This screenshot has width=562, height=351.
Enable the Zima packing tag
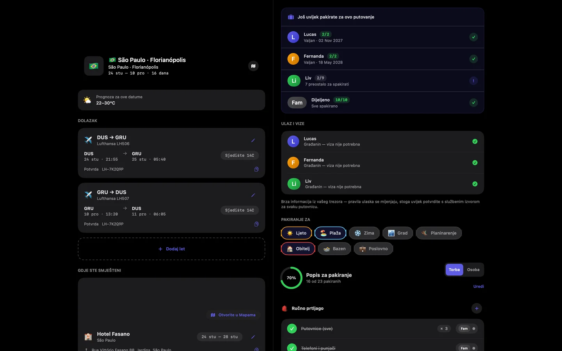click(x=365, y=233)
